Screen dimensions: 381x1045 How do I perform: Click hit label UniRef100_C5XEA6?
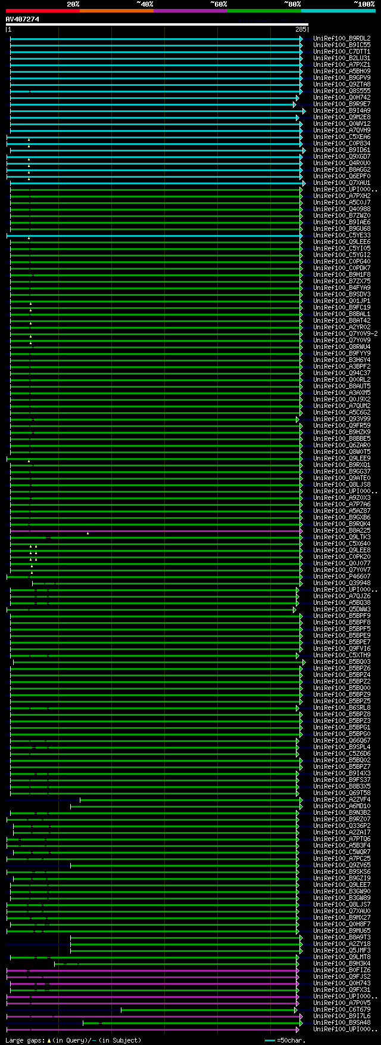342,137
